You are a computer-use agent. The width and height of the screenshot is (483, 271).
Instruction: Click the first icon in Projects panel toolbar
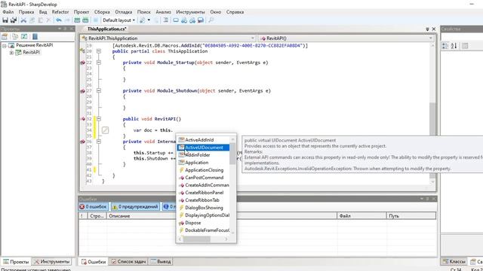(5, 37)
